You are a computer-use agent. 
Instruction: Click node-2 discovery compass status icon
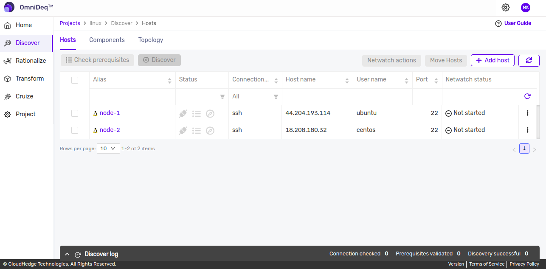(210, 130)
